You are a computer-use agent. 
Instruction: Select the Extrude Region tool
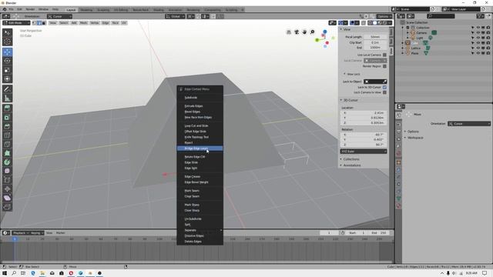(x=7, y=108)
